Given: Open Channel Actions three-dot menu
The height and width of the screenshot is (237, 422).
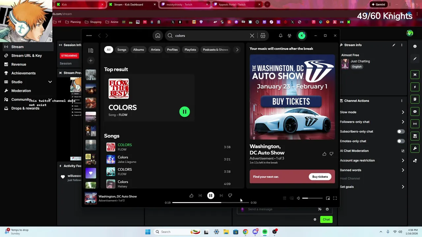Looking at the screenshot, I should (x=402, y=101).
